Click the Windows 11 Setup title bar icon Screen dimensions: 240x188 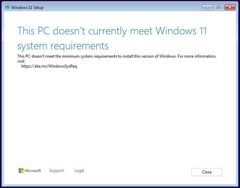[7, 7]
